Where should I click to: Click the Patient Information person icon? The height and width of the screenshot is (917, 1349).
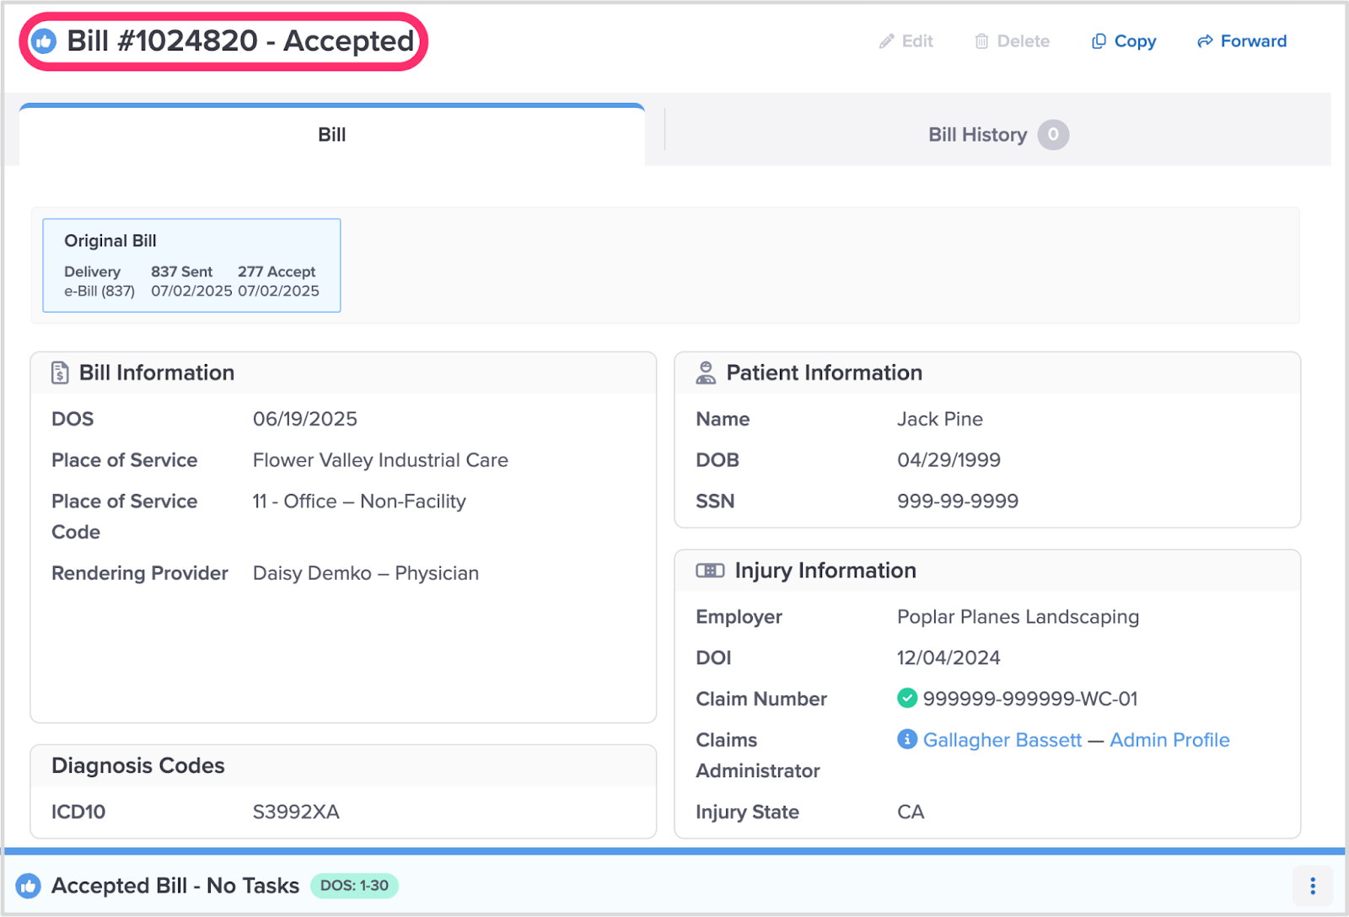(x=706, y=373)
